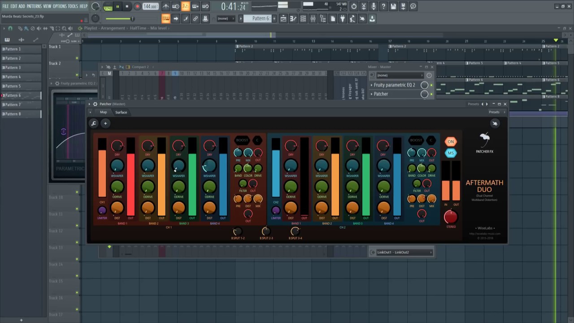Screen dimensions: 574x323
Task: Expand the Fruity parametric EQ 2 window menu arrow
Action: click(51, 83)
